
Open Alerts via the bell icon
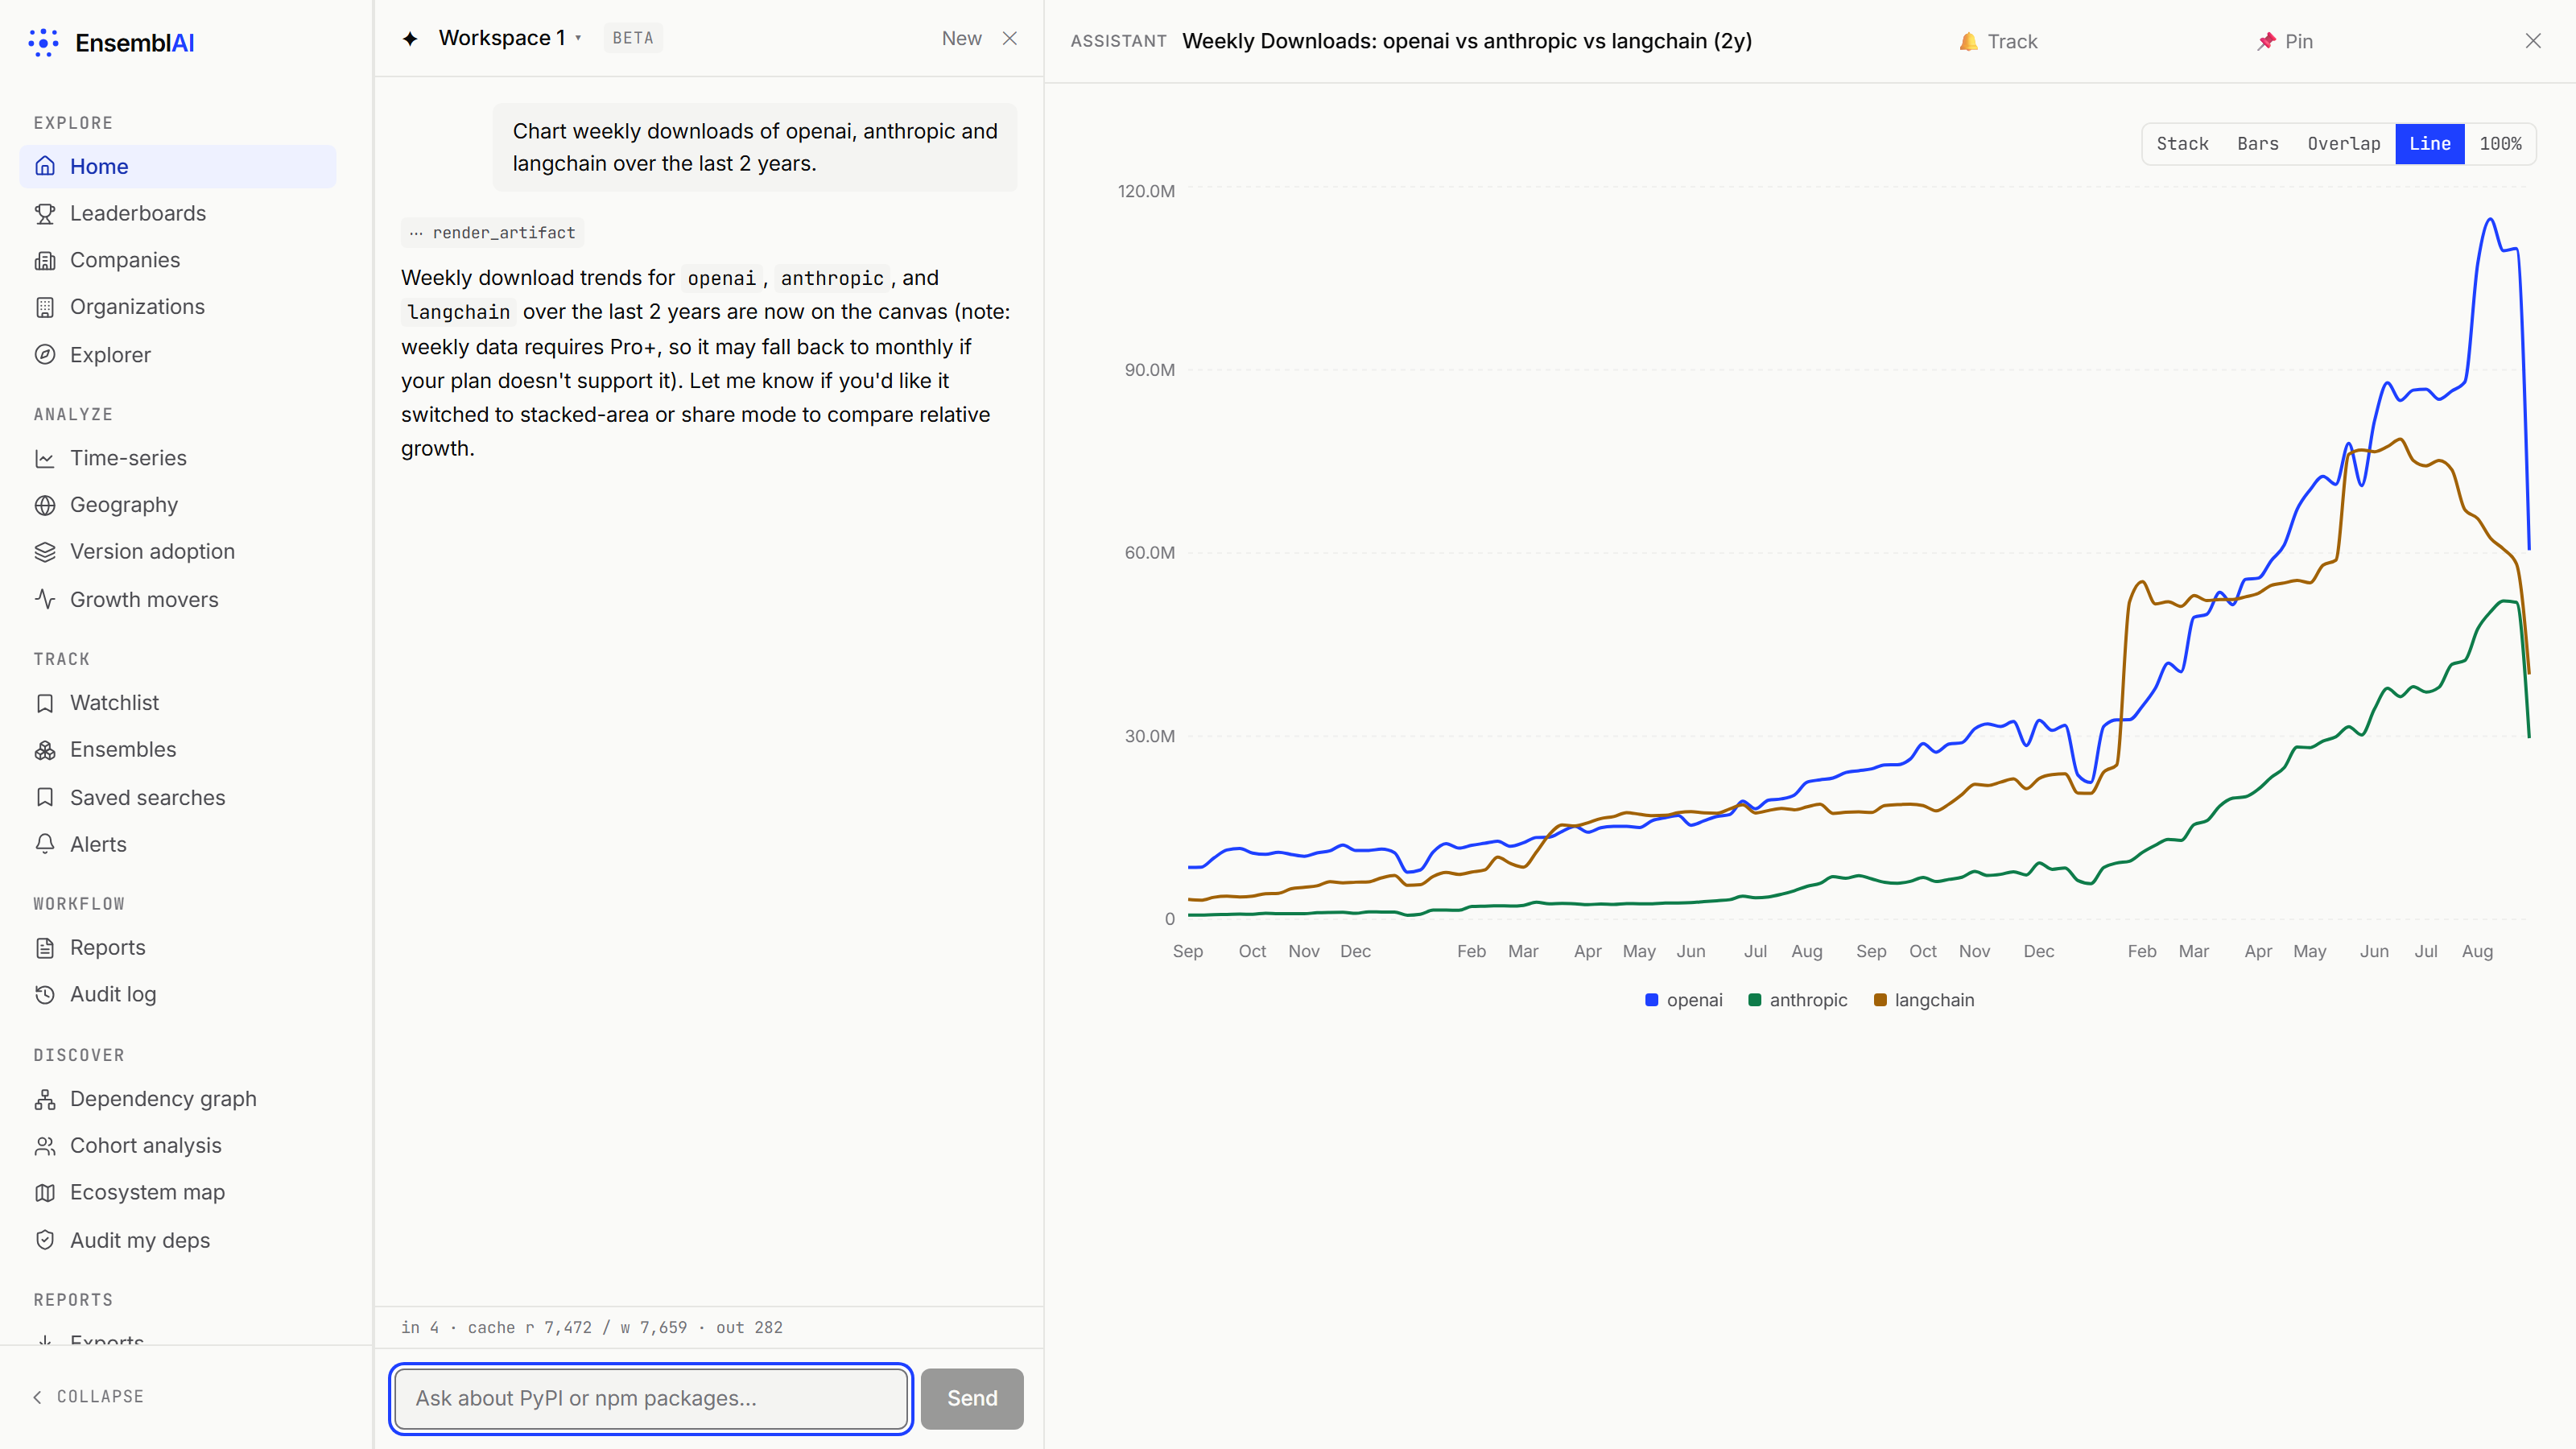(x=45, y=844)
